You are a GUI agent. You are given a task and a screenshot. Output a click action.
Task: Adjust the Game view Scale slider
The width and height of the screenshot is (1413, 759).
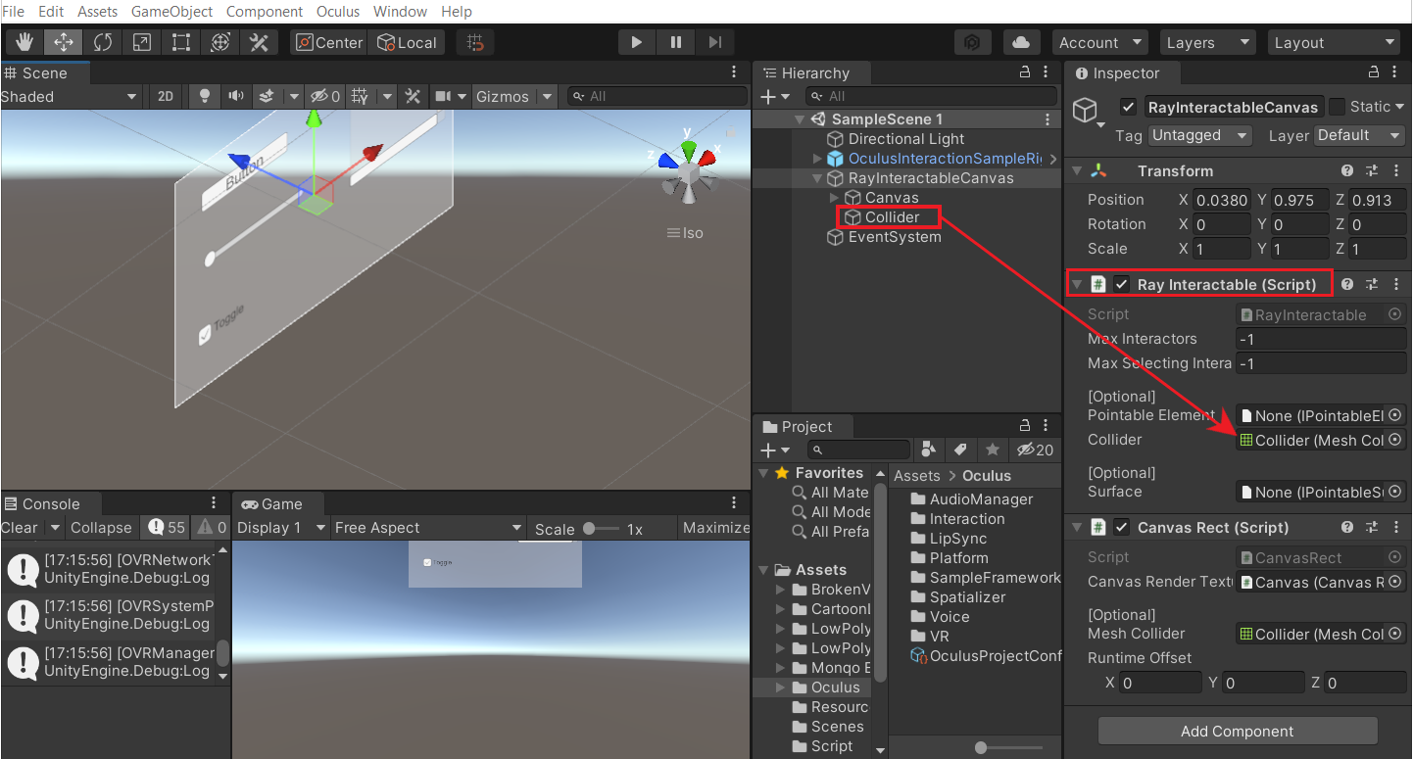pos(589,528)
